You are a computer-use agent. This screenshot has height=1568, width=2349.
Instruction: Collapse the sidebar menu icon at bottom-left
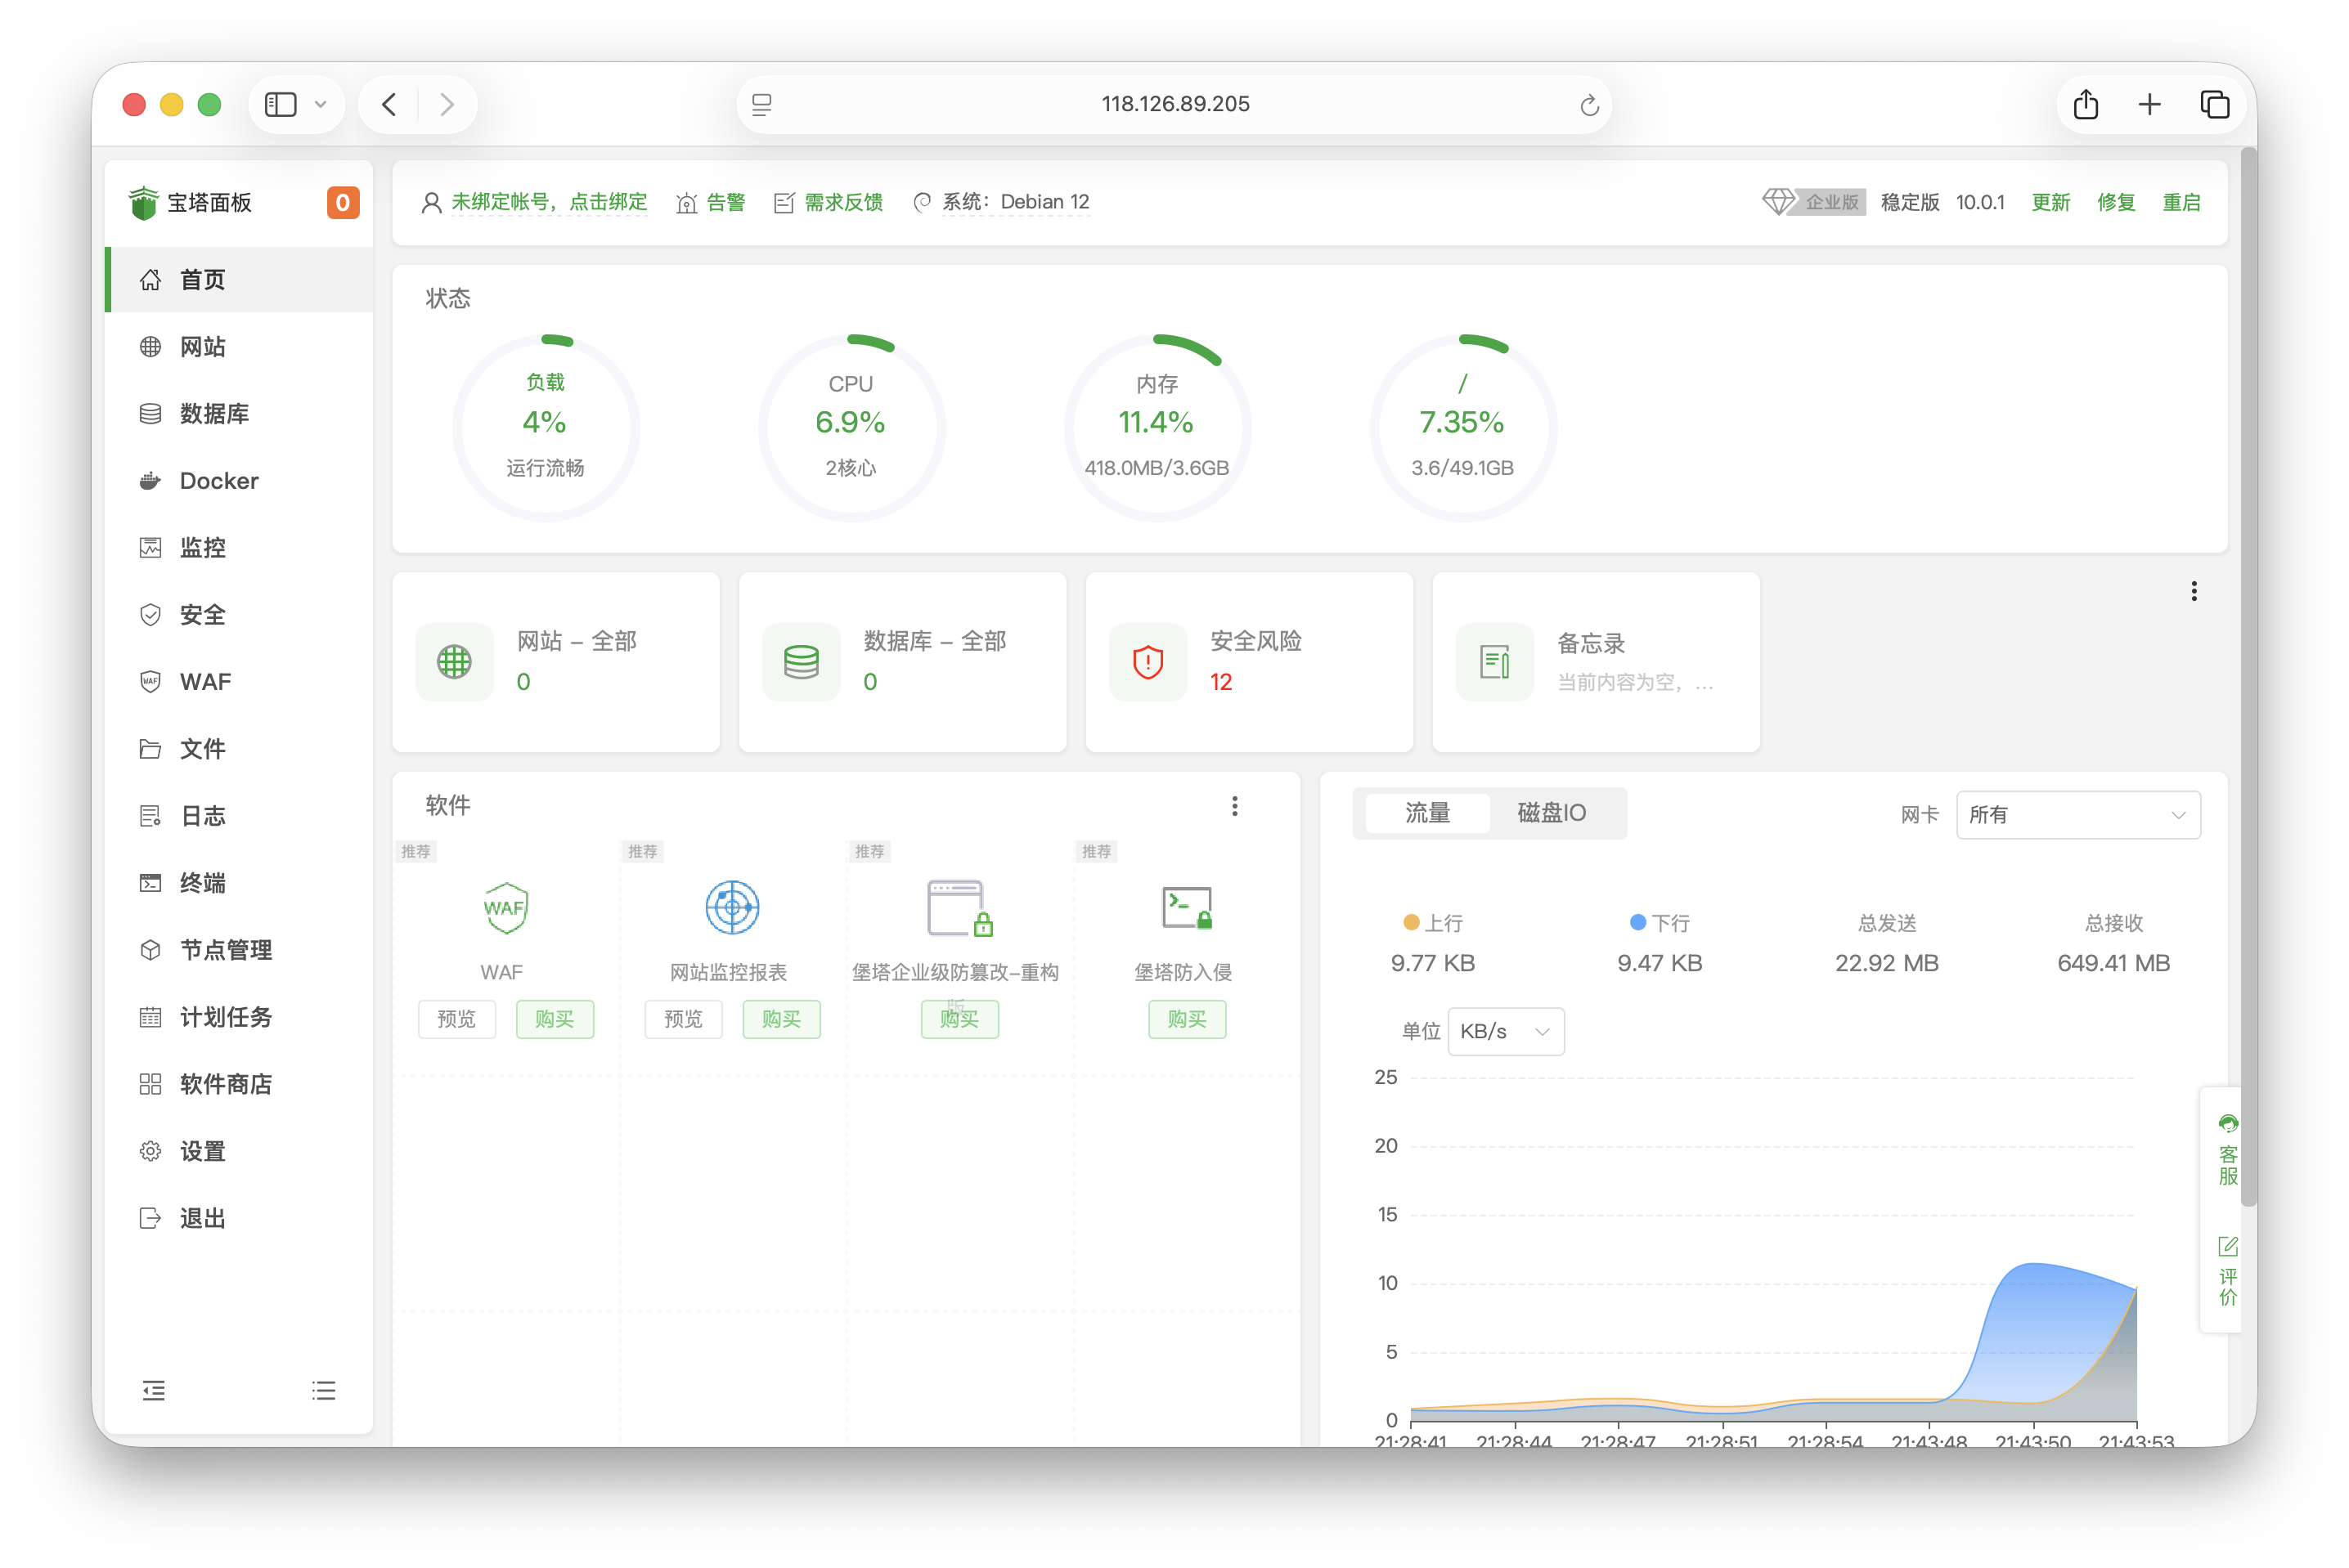[x=153, y=1390]
